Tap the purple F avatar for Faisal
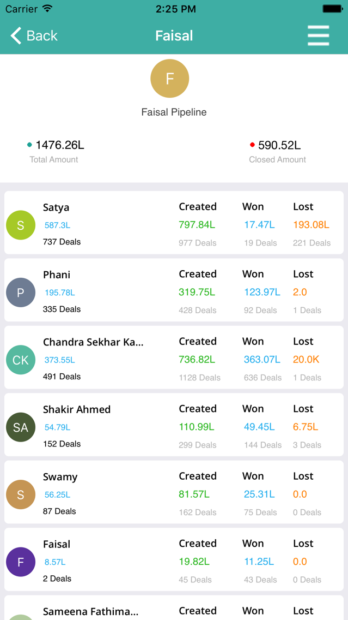Image resolution: width=348 pixels, height=620 pixels. tap(21, 562)
